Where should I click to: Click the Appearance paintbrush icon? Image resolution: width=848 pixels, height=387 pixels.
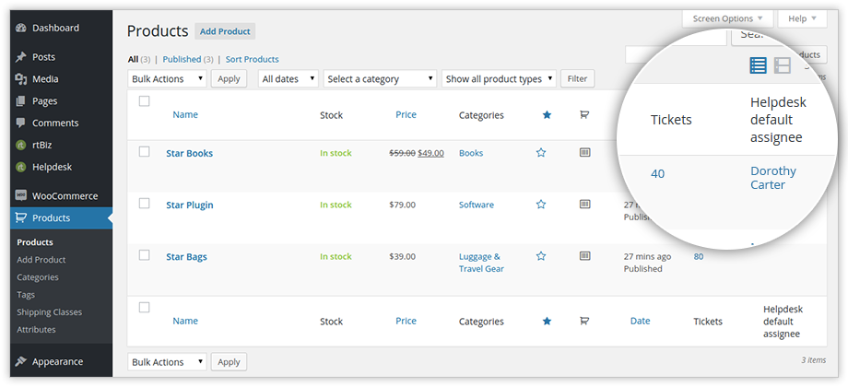(x=21, y=361)
